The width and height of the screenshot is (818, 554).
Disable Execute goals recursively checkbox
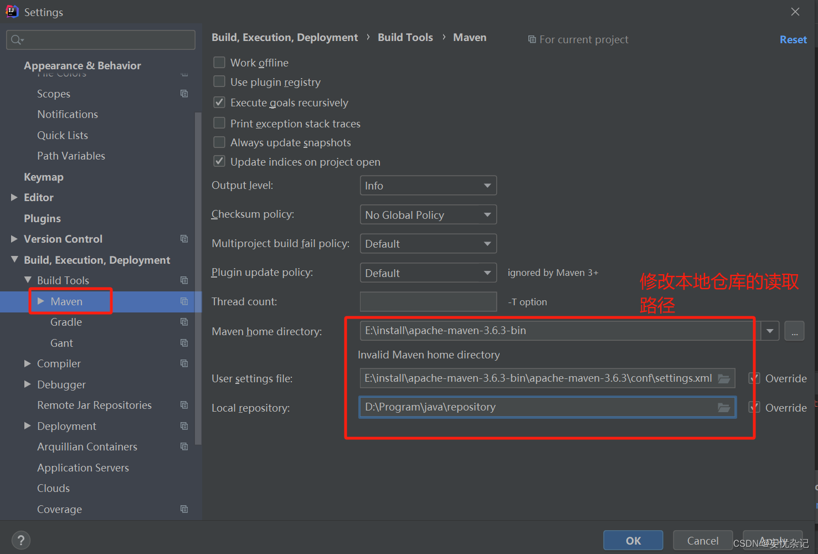coord(219,102)
